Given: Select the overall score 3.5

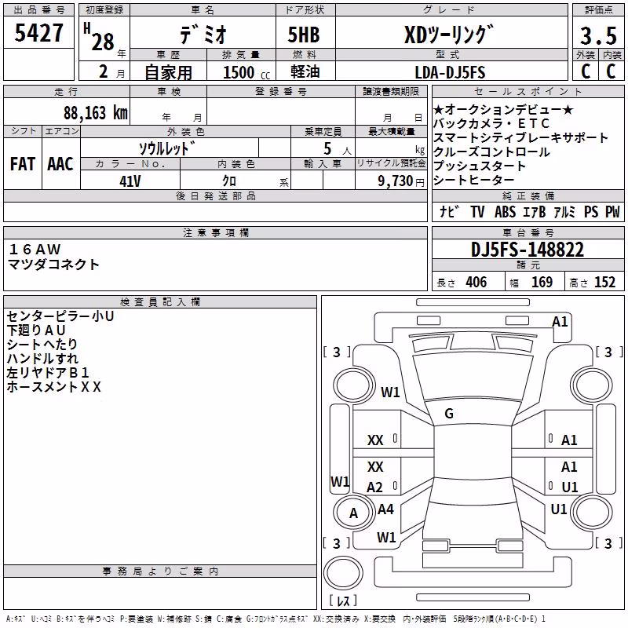Looking at the screenshot, I should point(598,35).
